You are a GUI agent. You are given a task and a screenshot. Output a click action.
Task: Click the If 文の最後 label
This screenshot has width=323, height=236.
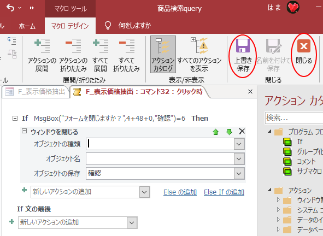34,209
